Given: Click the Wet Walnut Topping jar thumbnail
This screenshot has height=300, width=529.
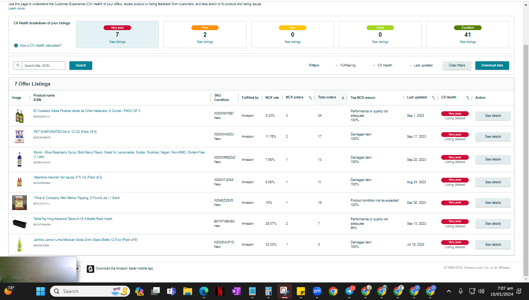Looking at the screenshot, I should [x=19, y=203].
